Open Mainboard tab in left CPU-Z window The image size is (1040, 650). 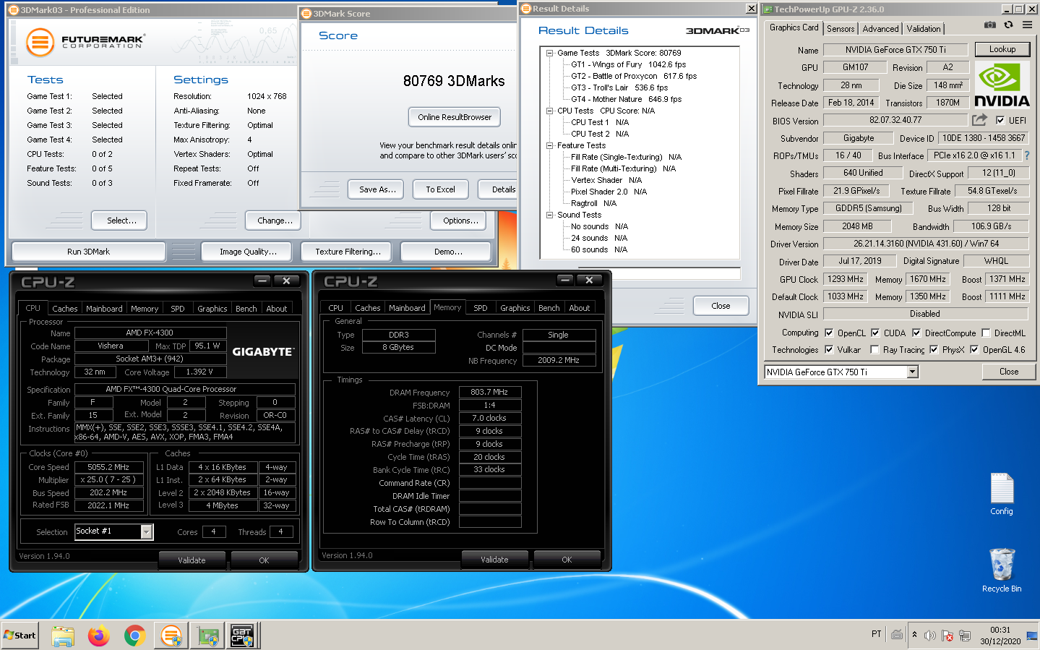(x=104, y=308)
